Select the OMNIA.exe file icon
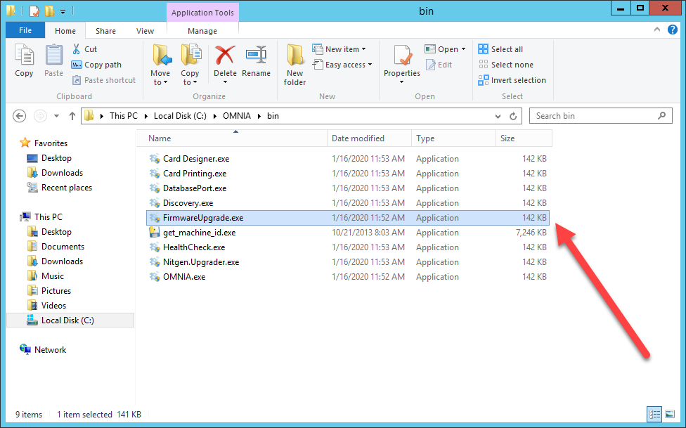 tap(155, 277)
